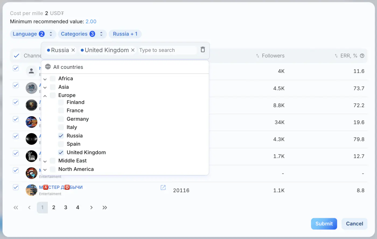Click the МАСТЕР ДОБЫЧИ channel avatar
Screen dimensions: 377x239
(x=32, y=190)
